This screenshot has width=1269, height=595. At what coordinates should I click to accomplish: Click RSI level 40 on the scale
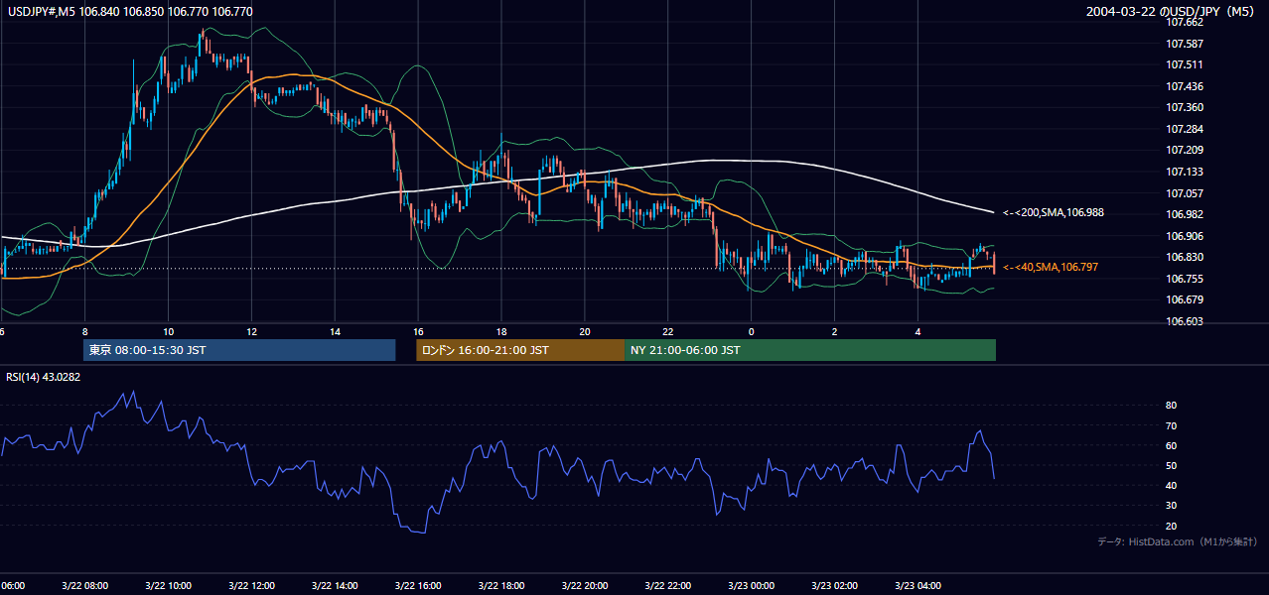(1171, 485)
